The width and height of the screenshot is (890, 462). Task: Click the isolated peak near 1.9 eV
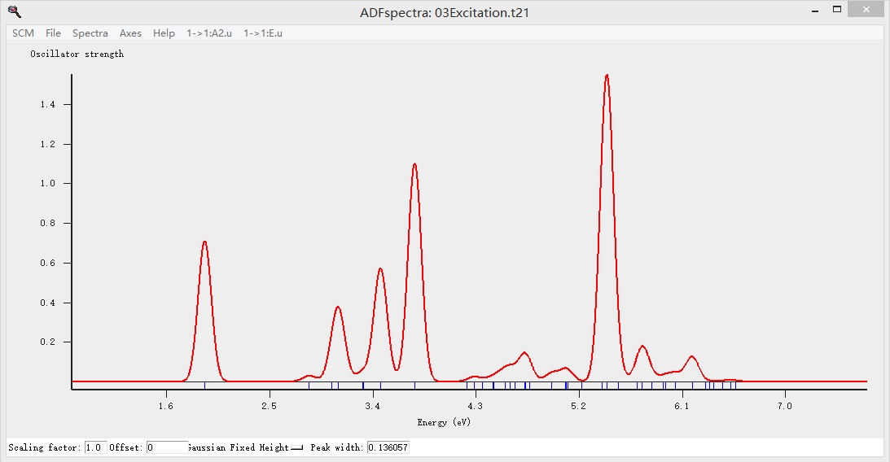204,242
